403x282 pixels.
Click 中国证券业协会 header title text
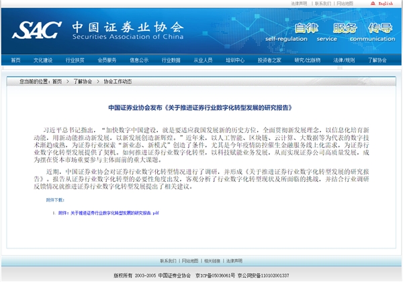pos(128,28)
